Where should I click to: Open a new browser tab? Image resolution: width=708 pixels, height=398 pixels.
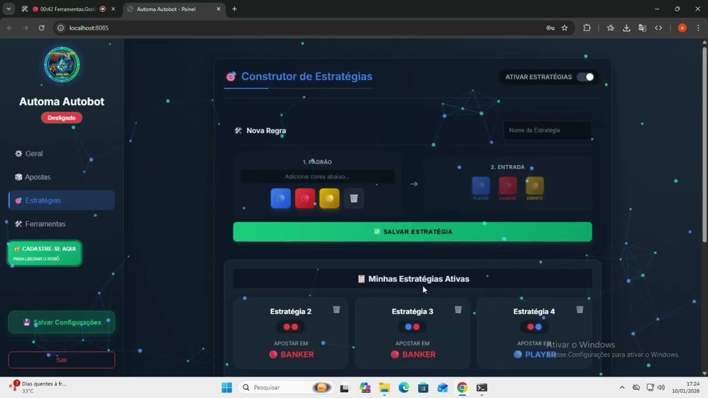(235, 9)
